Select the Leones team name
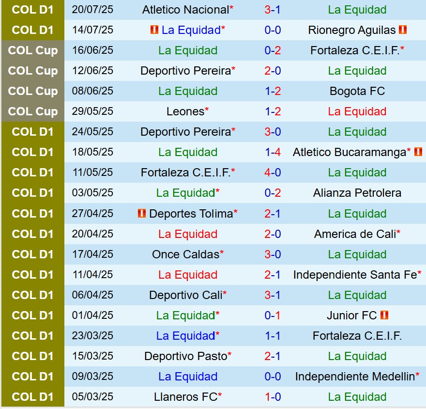This screenshot has height=409, width=426. coord(185,111)
